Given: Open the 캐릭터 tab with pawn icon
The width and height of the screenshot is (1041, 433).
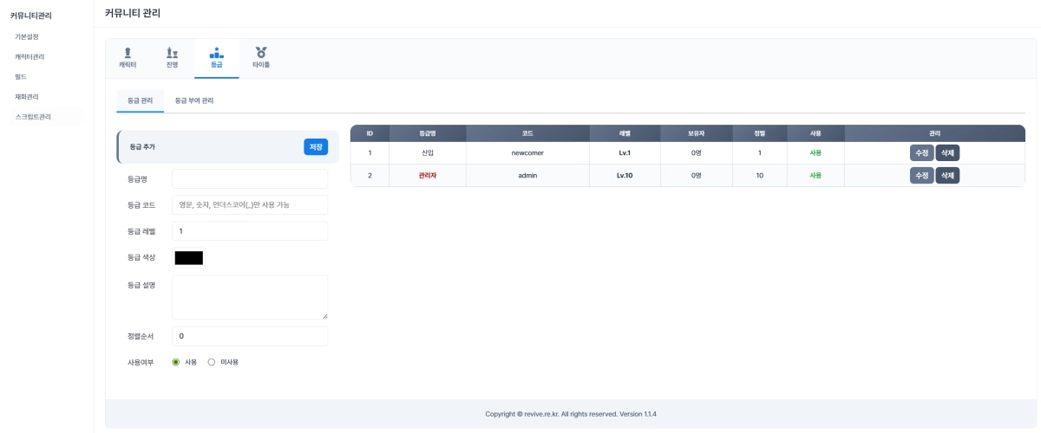Looking at the screenshot, I should (128, 57).
